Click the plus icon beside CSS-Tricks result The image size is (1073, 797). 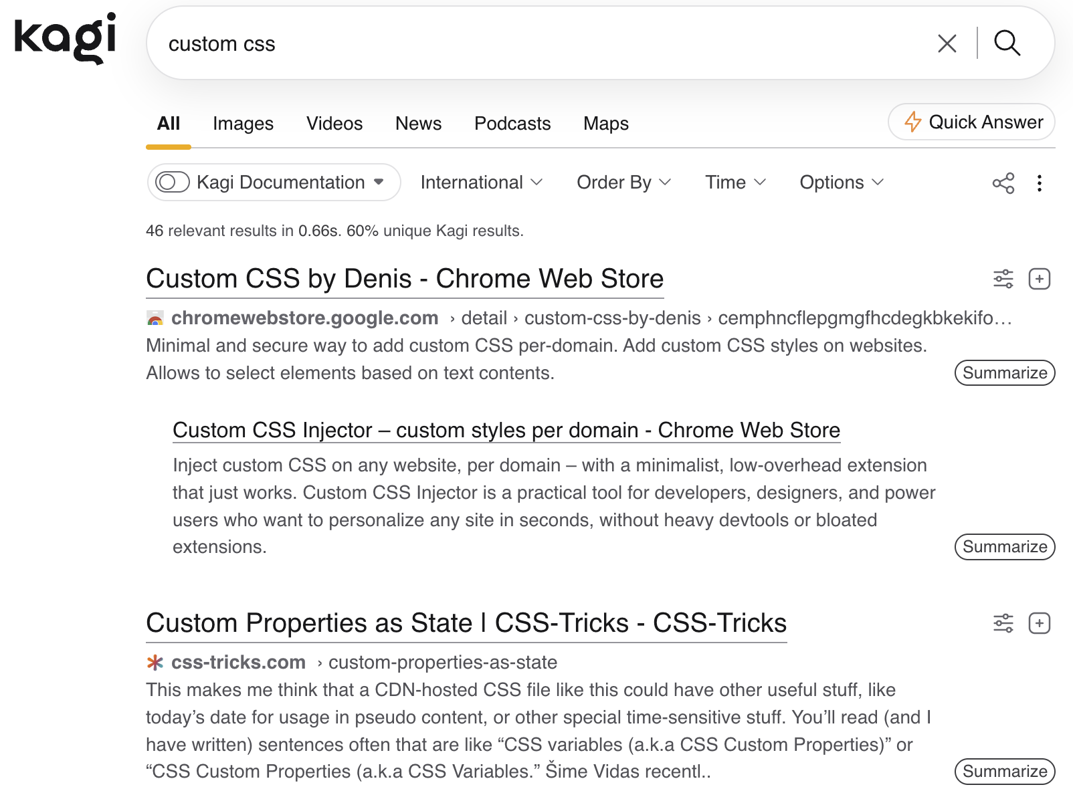[x=1039, y=623]
